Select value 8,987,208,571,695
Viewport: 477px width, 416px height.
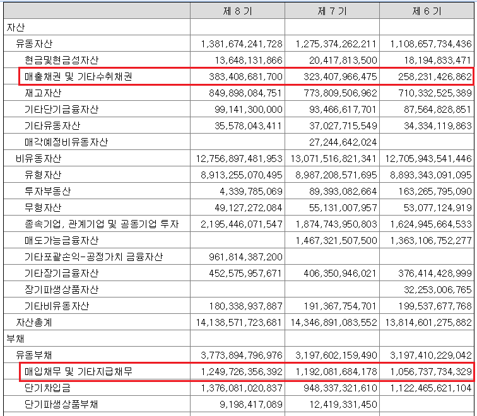point(336,175)
